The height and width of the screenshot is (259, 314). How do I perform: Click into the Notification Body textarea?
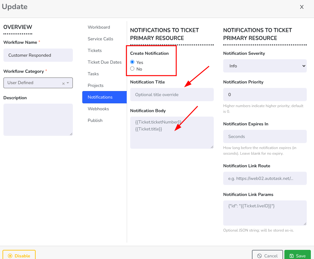coord(172,133)
